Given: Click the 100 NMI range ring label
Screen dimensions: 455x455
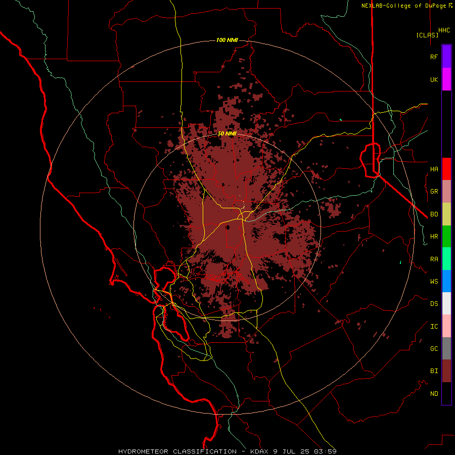Looking at the screenshot, I should pos(227,40).
